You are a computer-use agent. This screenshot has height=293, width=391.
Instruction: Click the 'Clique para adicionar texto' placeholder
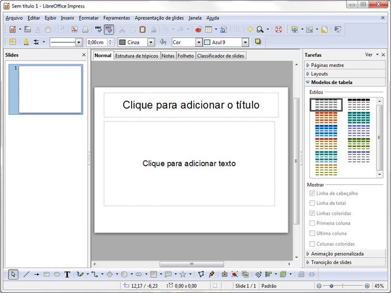point(189,163)
